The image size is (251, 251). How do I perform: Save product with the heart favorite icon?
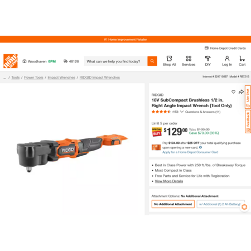233,91
